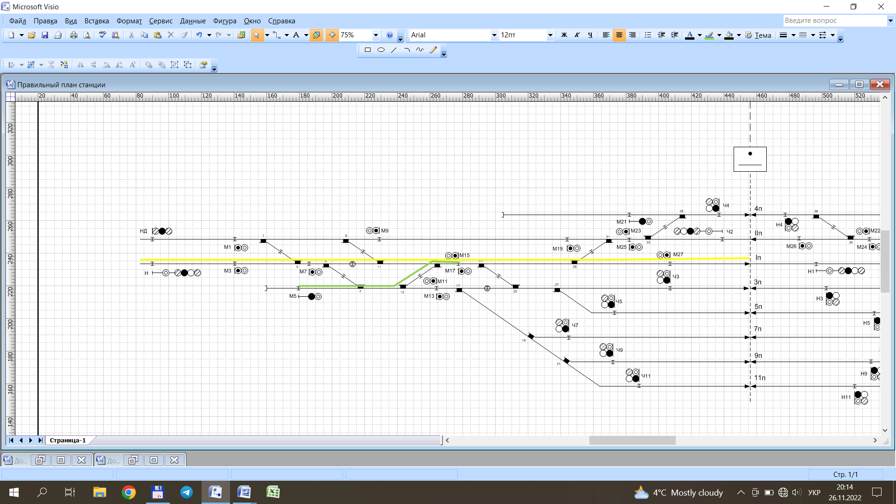
Task: Open the Формат menu
Action: click(x=129, y=21)
